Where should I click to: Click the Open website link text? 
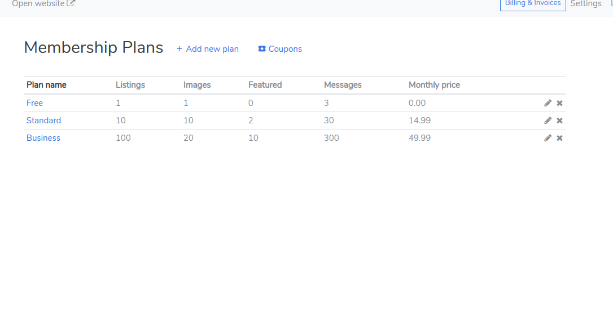[x=38, y=4]
